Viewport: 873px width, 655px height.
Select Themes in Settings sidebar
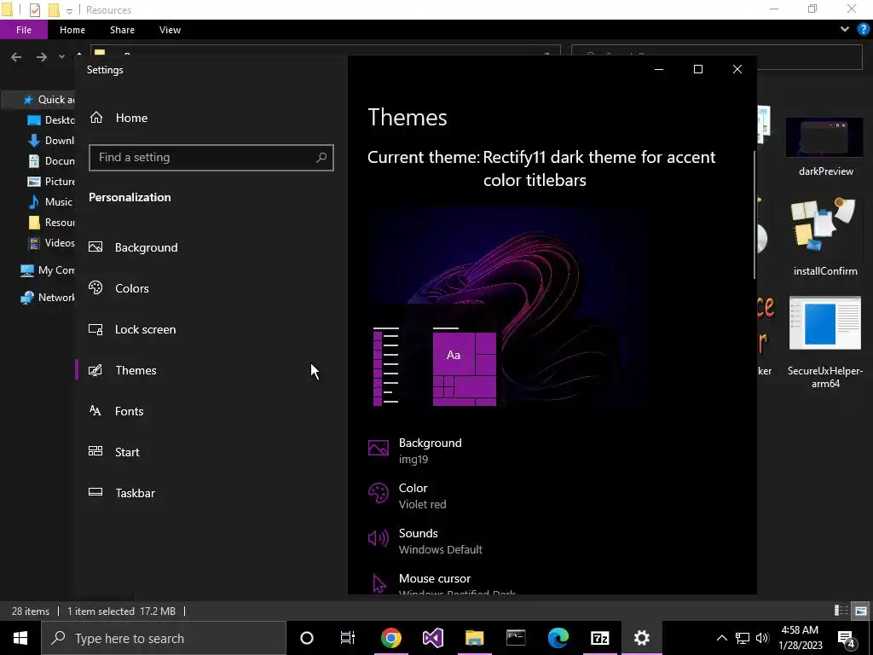coord(123,370)
